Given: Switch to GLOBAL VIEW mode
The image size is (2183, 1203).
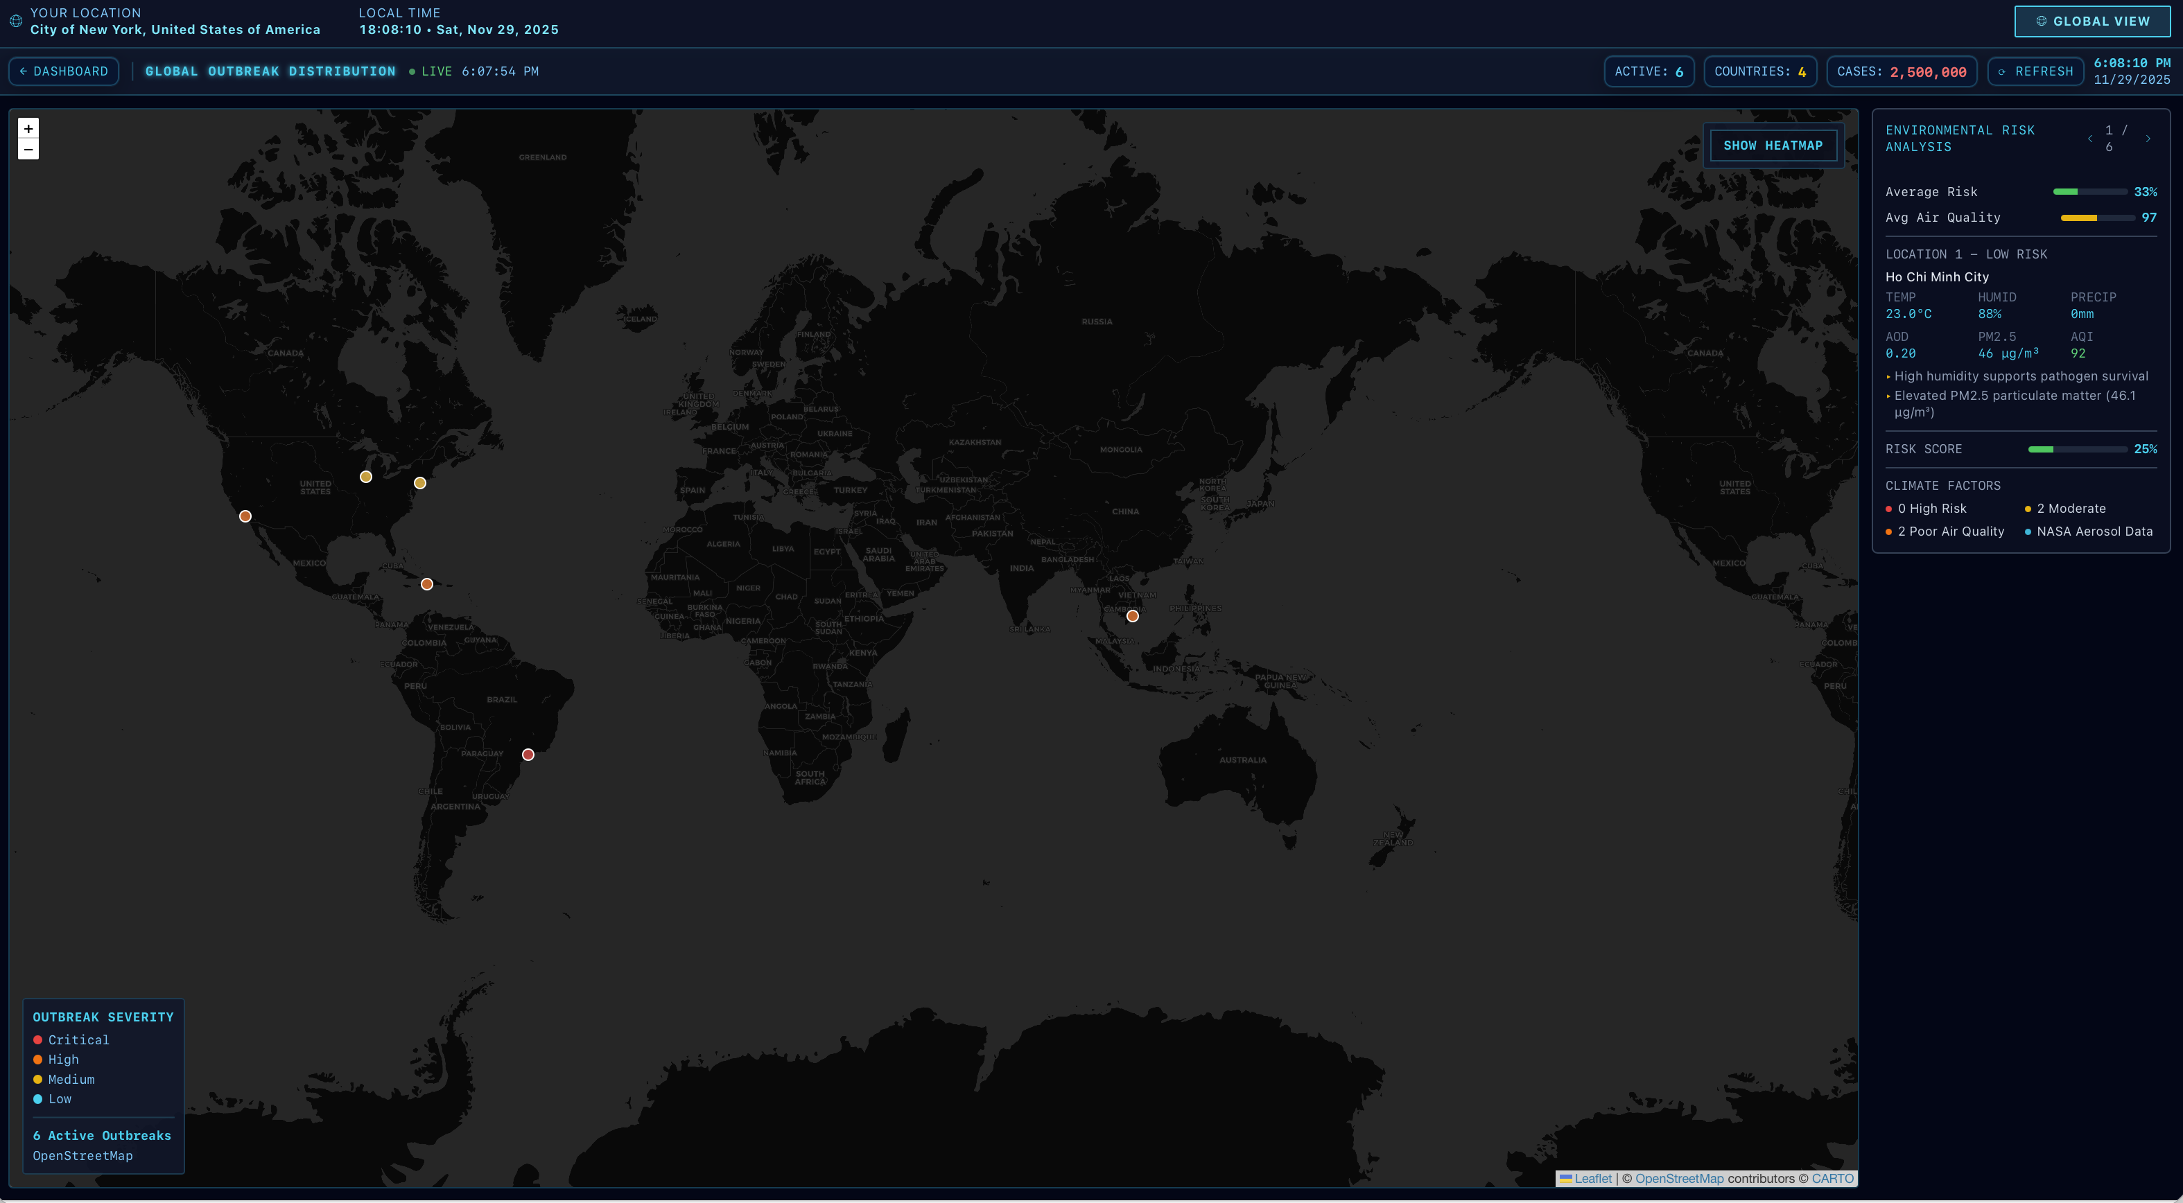Looking at the screenshot, I should (x=2091, y=21).
